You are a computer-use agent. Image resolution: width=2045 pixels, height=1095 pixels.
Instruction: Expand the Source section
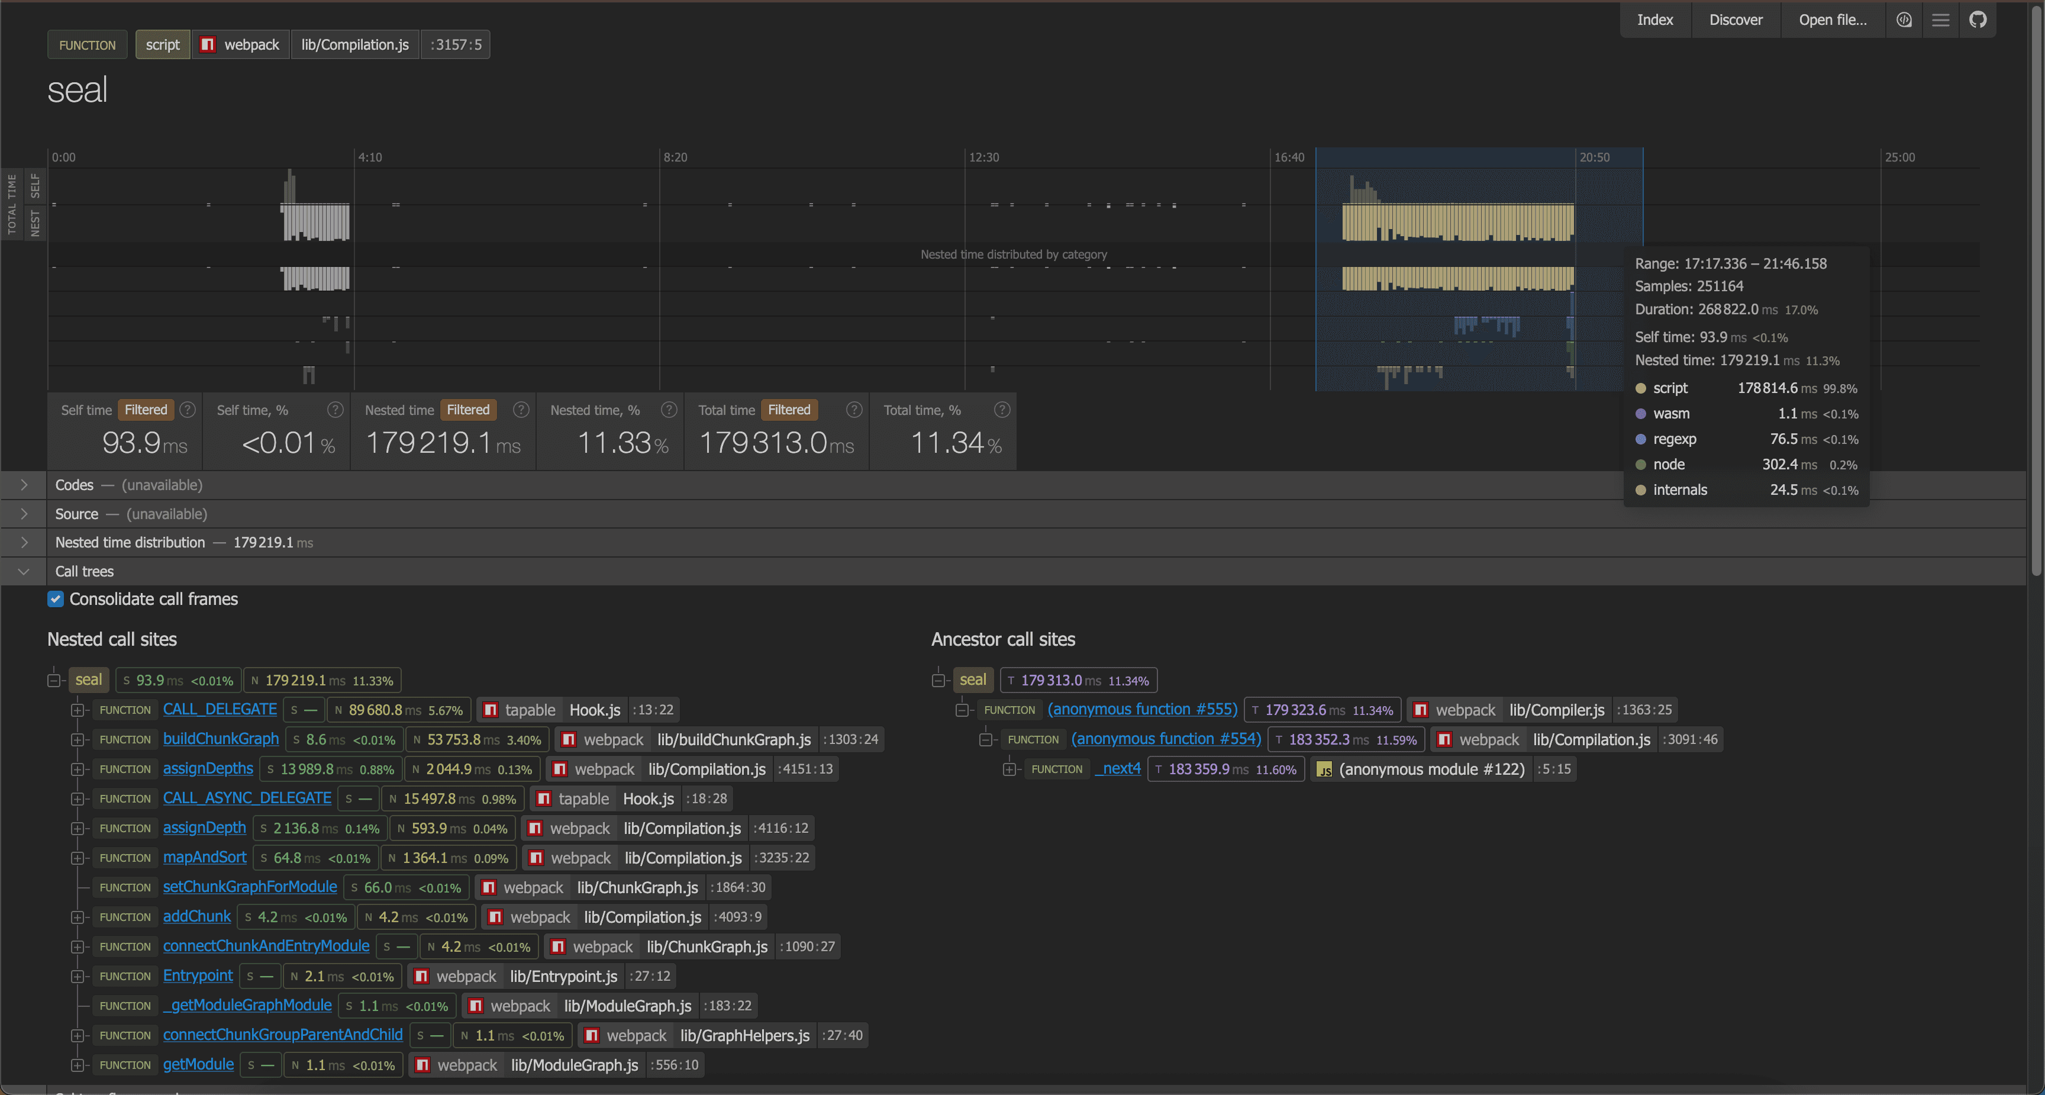(x=24, y=514)
